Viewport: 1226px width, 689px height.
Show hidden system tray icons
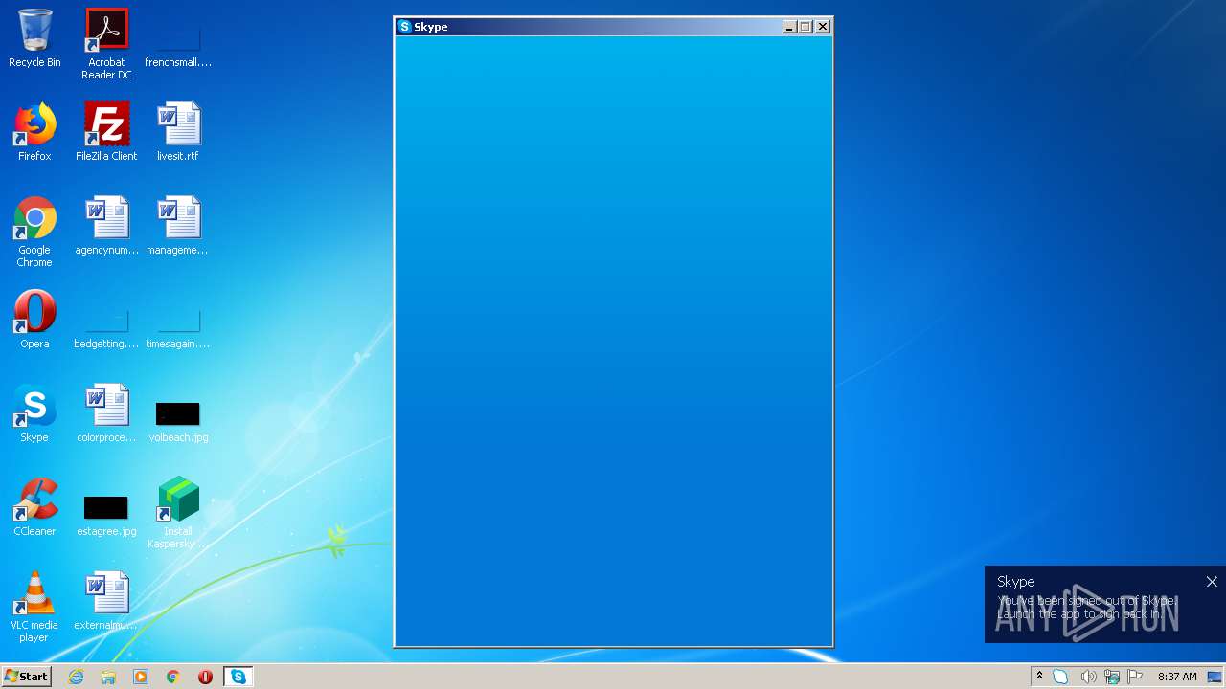(1039, 677)
